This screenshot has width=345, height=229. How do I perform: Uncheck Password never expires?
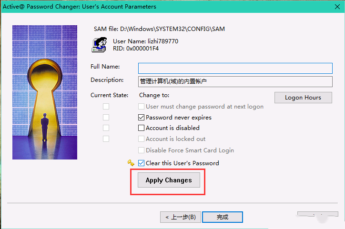(141, 118)
